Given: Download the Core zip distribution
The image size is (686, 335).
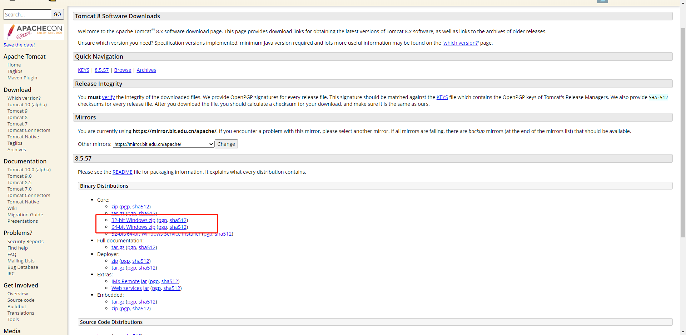Looking at the screenshot, I should 115,207.
